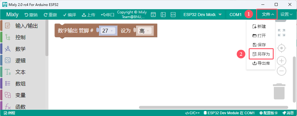Viewport: 297px width, 116px height.
Task: Open the 消息 messages panel
Action: coord(288,113)
